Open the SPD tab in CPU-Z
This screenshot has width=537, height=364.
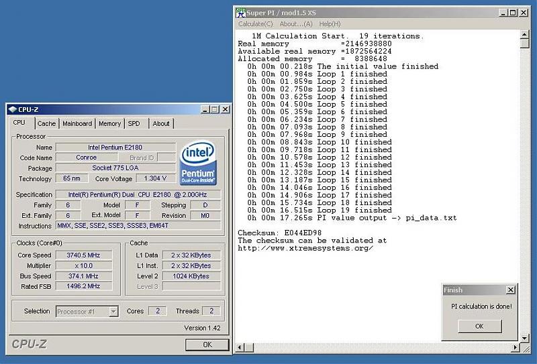[x=134, y=123]
